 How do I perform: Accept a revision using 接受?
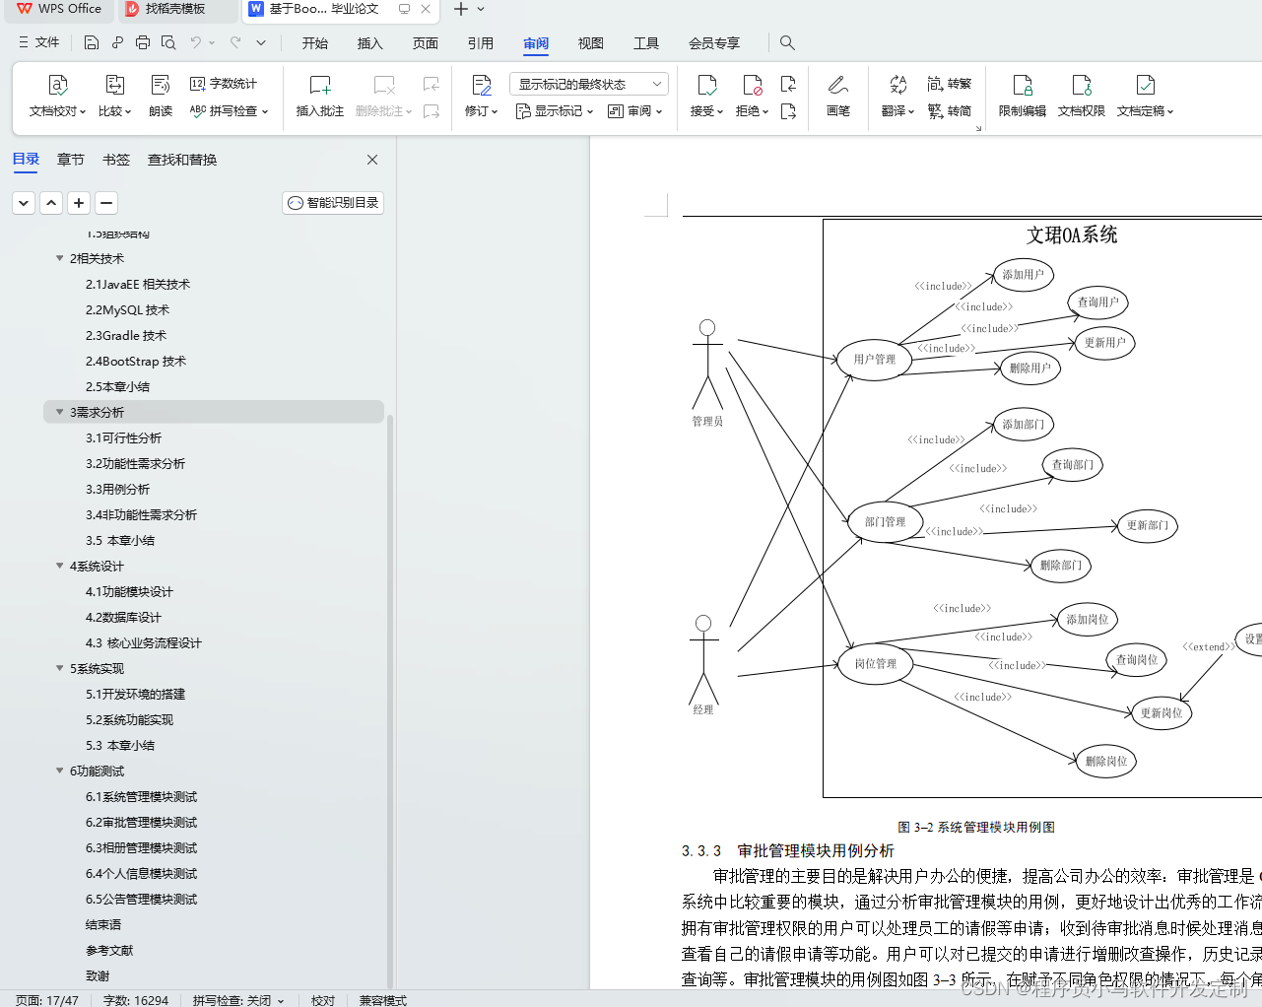click(702, 98)
